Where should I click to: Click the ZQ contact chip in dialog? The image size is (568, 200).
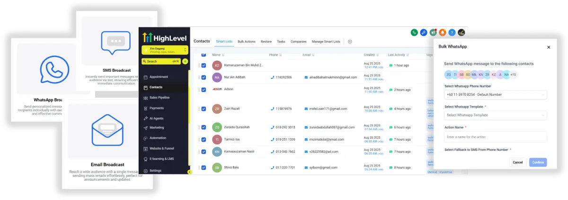click(448, 75)
